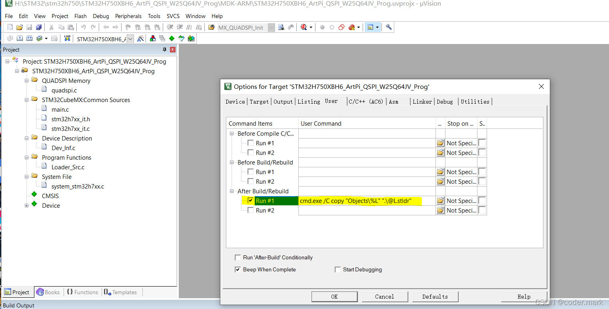Image resolution: width=609 pixels, height=309 pixels.
Task: Click the OK button
Action: tap(335, 297)
